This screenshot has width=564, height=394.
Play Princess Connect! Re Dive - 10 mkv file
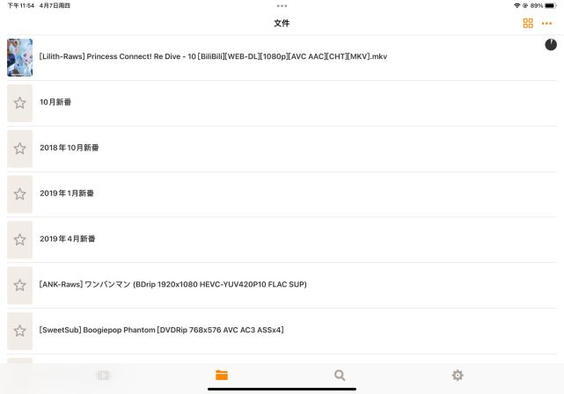pyautogui.click(x=213, y=56)
